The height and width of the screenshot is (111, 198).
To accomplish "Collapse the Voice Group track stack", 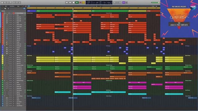I will tap(5, 96).
